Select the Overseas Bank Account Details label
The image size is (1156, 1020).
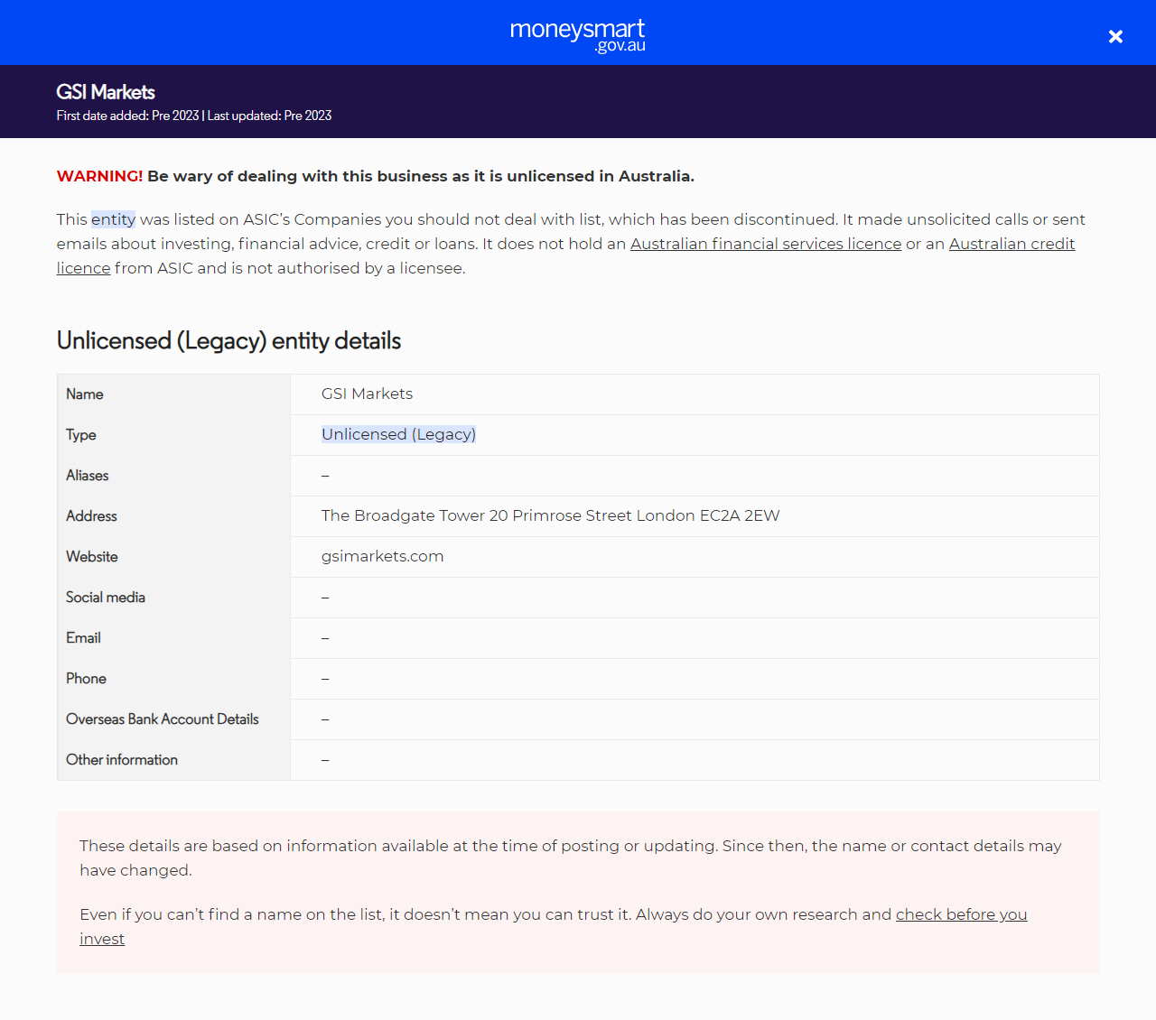tap(162, 719)
